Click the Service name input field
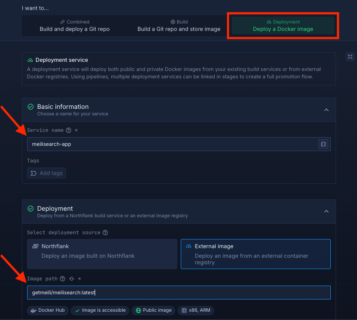This screenshot has height=320, width=357. [172, 144]
